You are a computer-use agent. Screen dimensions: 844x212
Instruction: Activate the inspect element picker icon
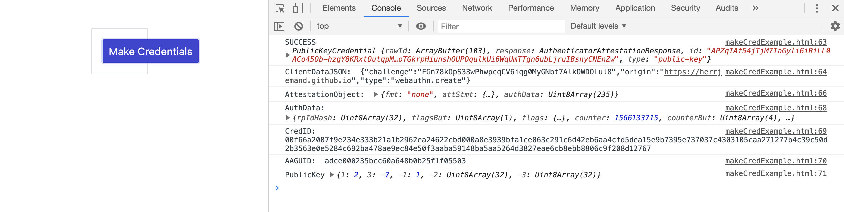[280, 8]
